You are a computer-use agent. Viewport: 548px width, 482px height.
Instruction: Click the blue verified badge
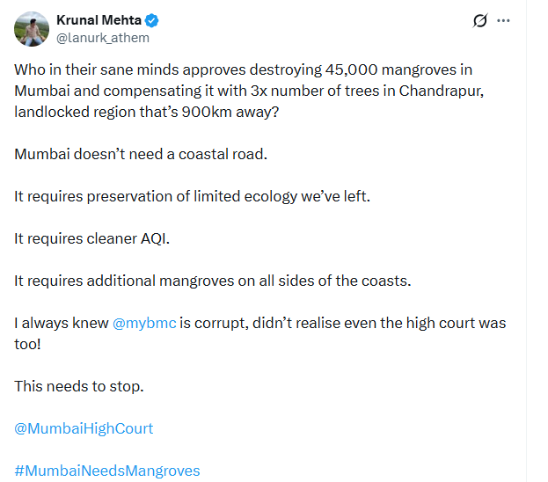pos(151,20)
